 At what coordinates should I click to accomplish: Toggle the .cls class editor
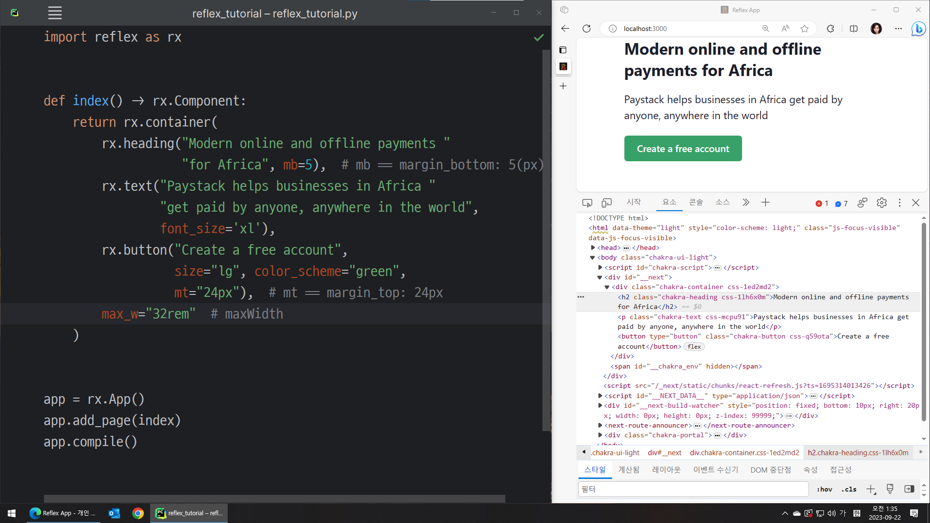pyautogui.click(x=849, y=489)
